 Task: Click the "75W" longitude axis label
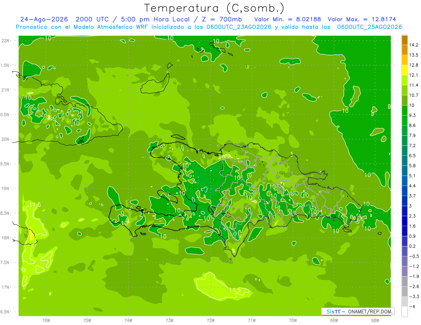87,320
